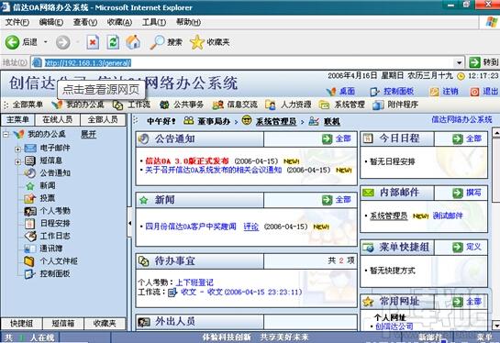Open the 人力资源 navigation item
This screenshot has width=500, height=343.
coord(289,105)
